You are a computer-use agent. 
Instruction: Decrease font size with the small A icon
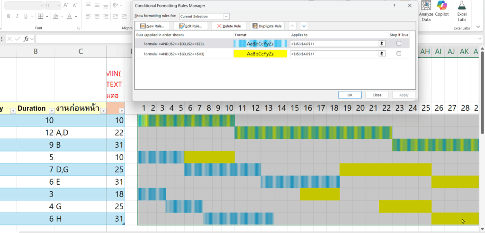pos(74,5)
